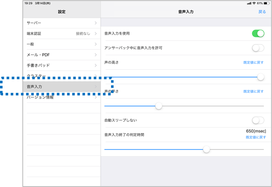Tap the battery icon in status bar
Viewport: 272px width, 187px height.
[266, 3]
